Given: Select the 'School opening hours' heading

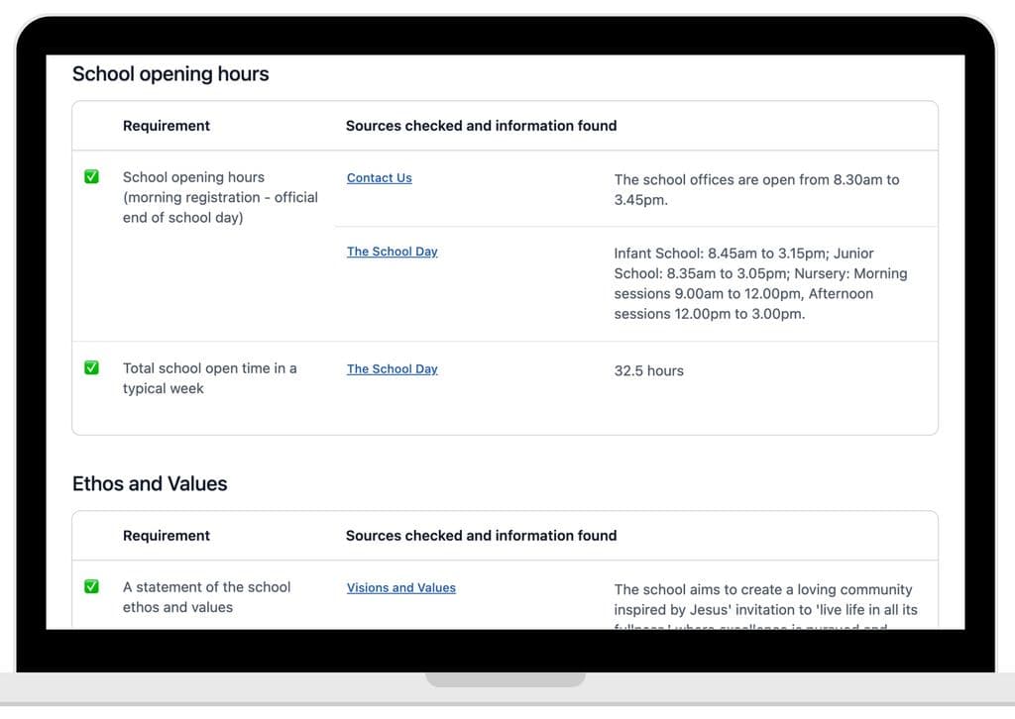Looking at the screenshot, I should (x=170, y=73).
